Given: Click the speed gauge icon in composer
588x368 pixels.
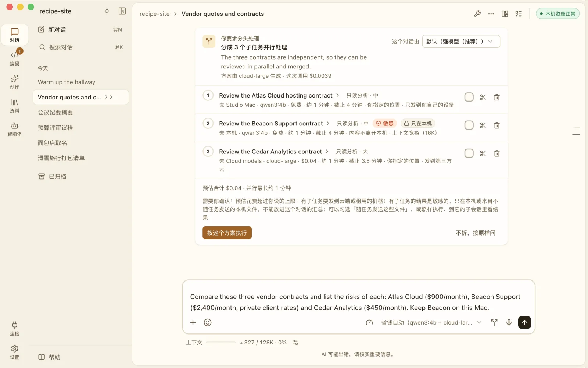Looking at the screenshot, I should [x=369, y=322].
